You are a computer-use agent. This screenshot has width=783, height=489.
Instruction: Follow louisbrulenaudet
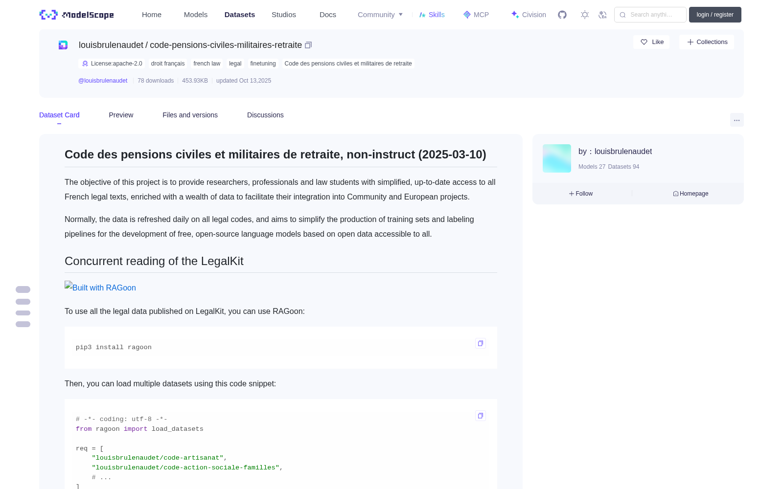coord(581,194)
